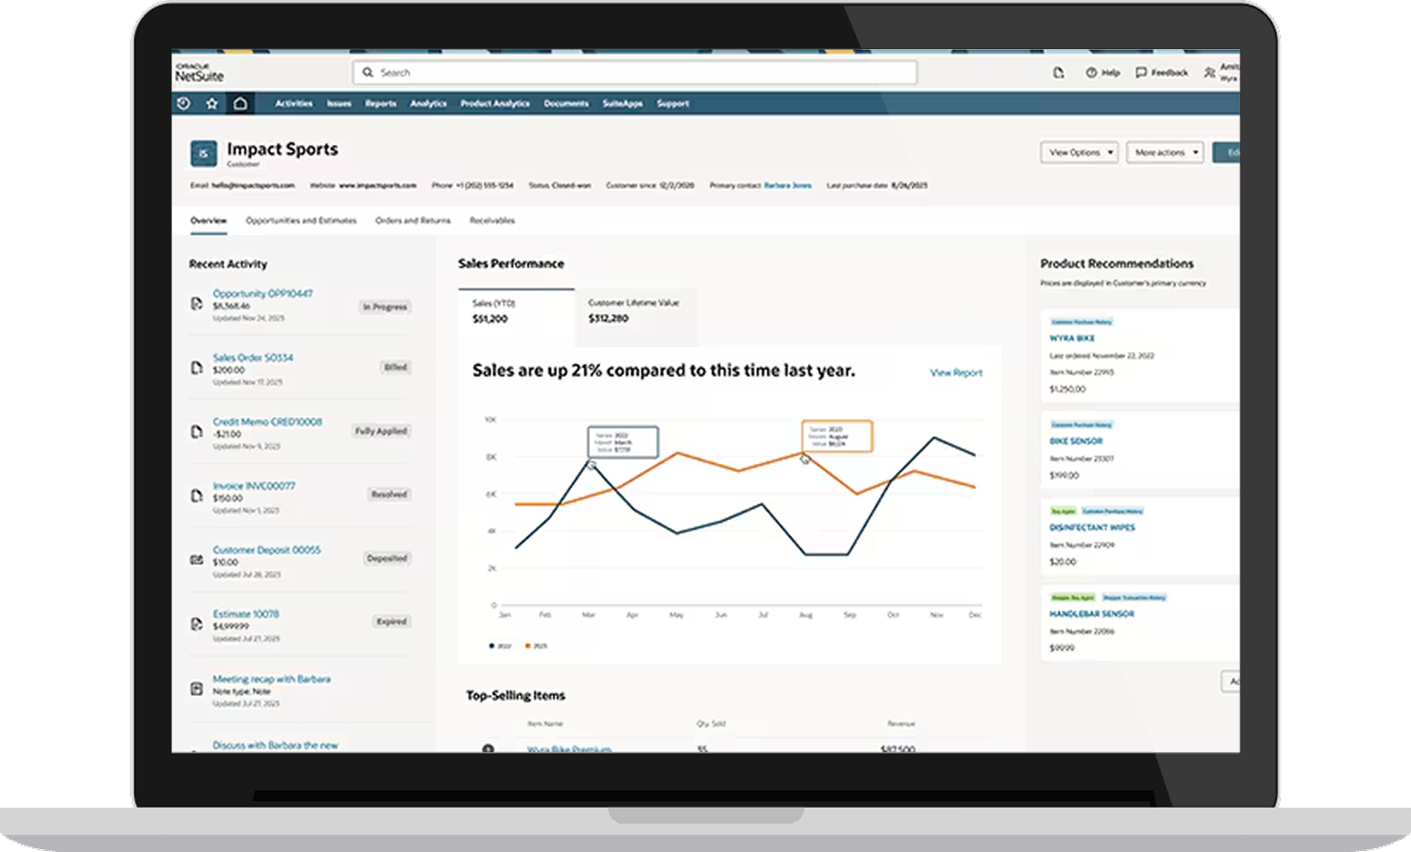Click the Meeting recap note icon
The width and height of the screenshot is (1411, 852).
coord(197,688)
